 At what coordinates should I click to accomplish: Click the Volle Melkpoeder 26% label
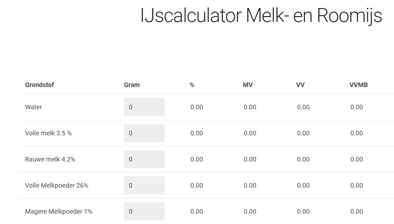click(x=57, y=185)
